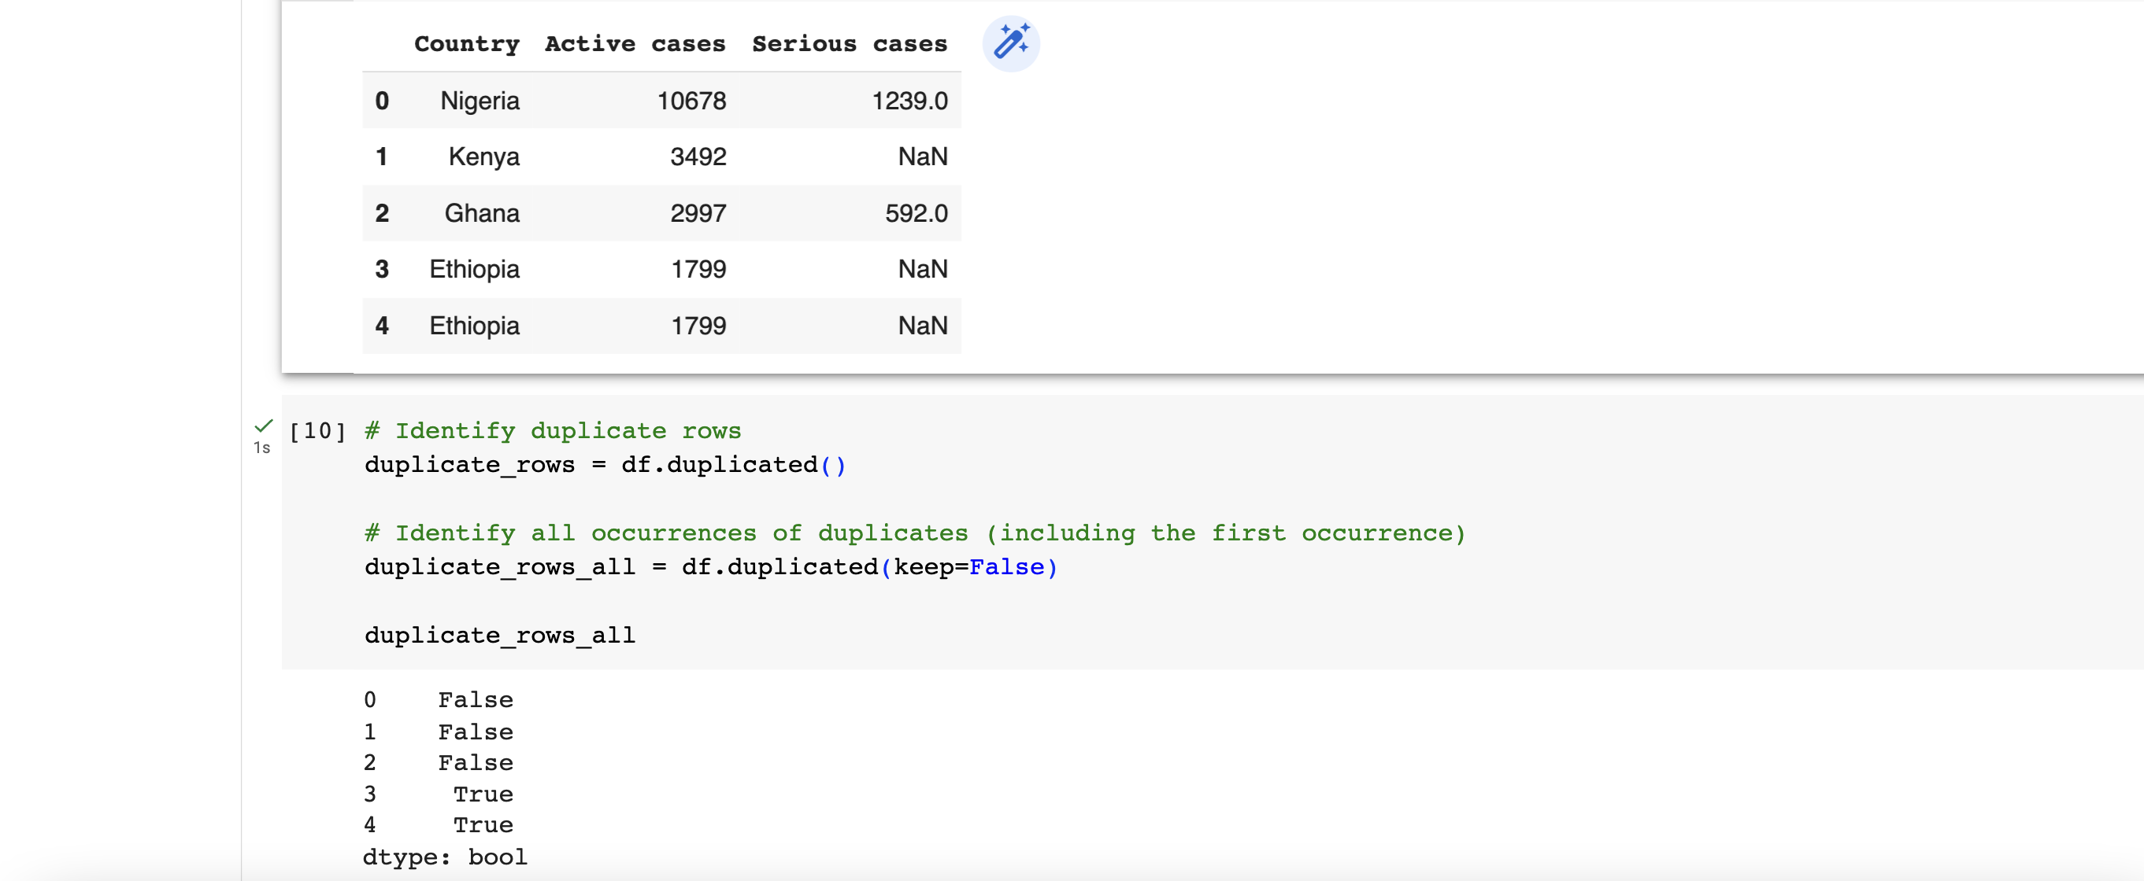Click the output line '1 False'
Image resolution: width=2144 pixels, height=881 pixels.
click(x=438, y=732)
